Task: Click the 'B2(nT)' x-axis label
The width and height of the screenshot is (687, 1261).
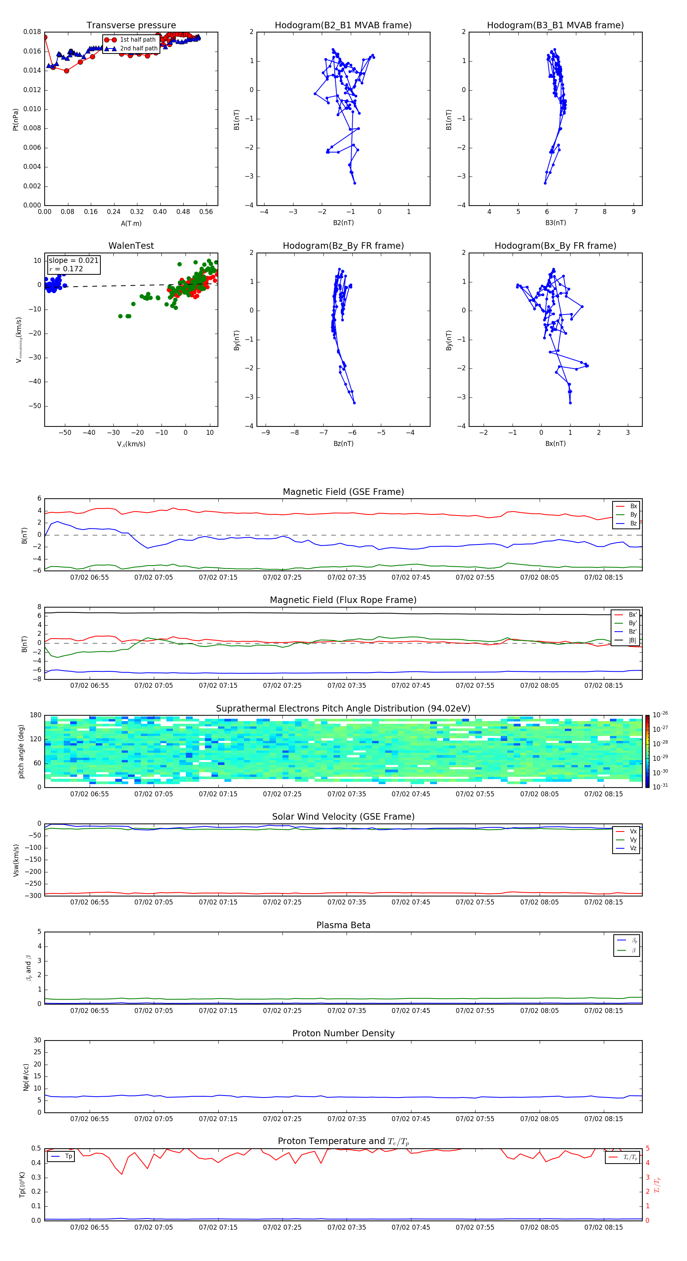Action: 343,223
